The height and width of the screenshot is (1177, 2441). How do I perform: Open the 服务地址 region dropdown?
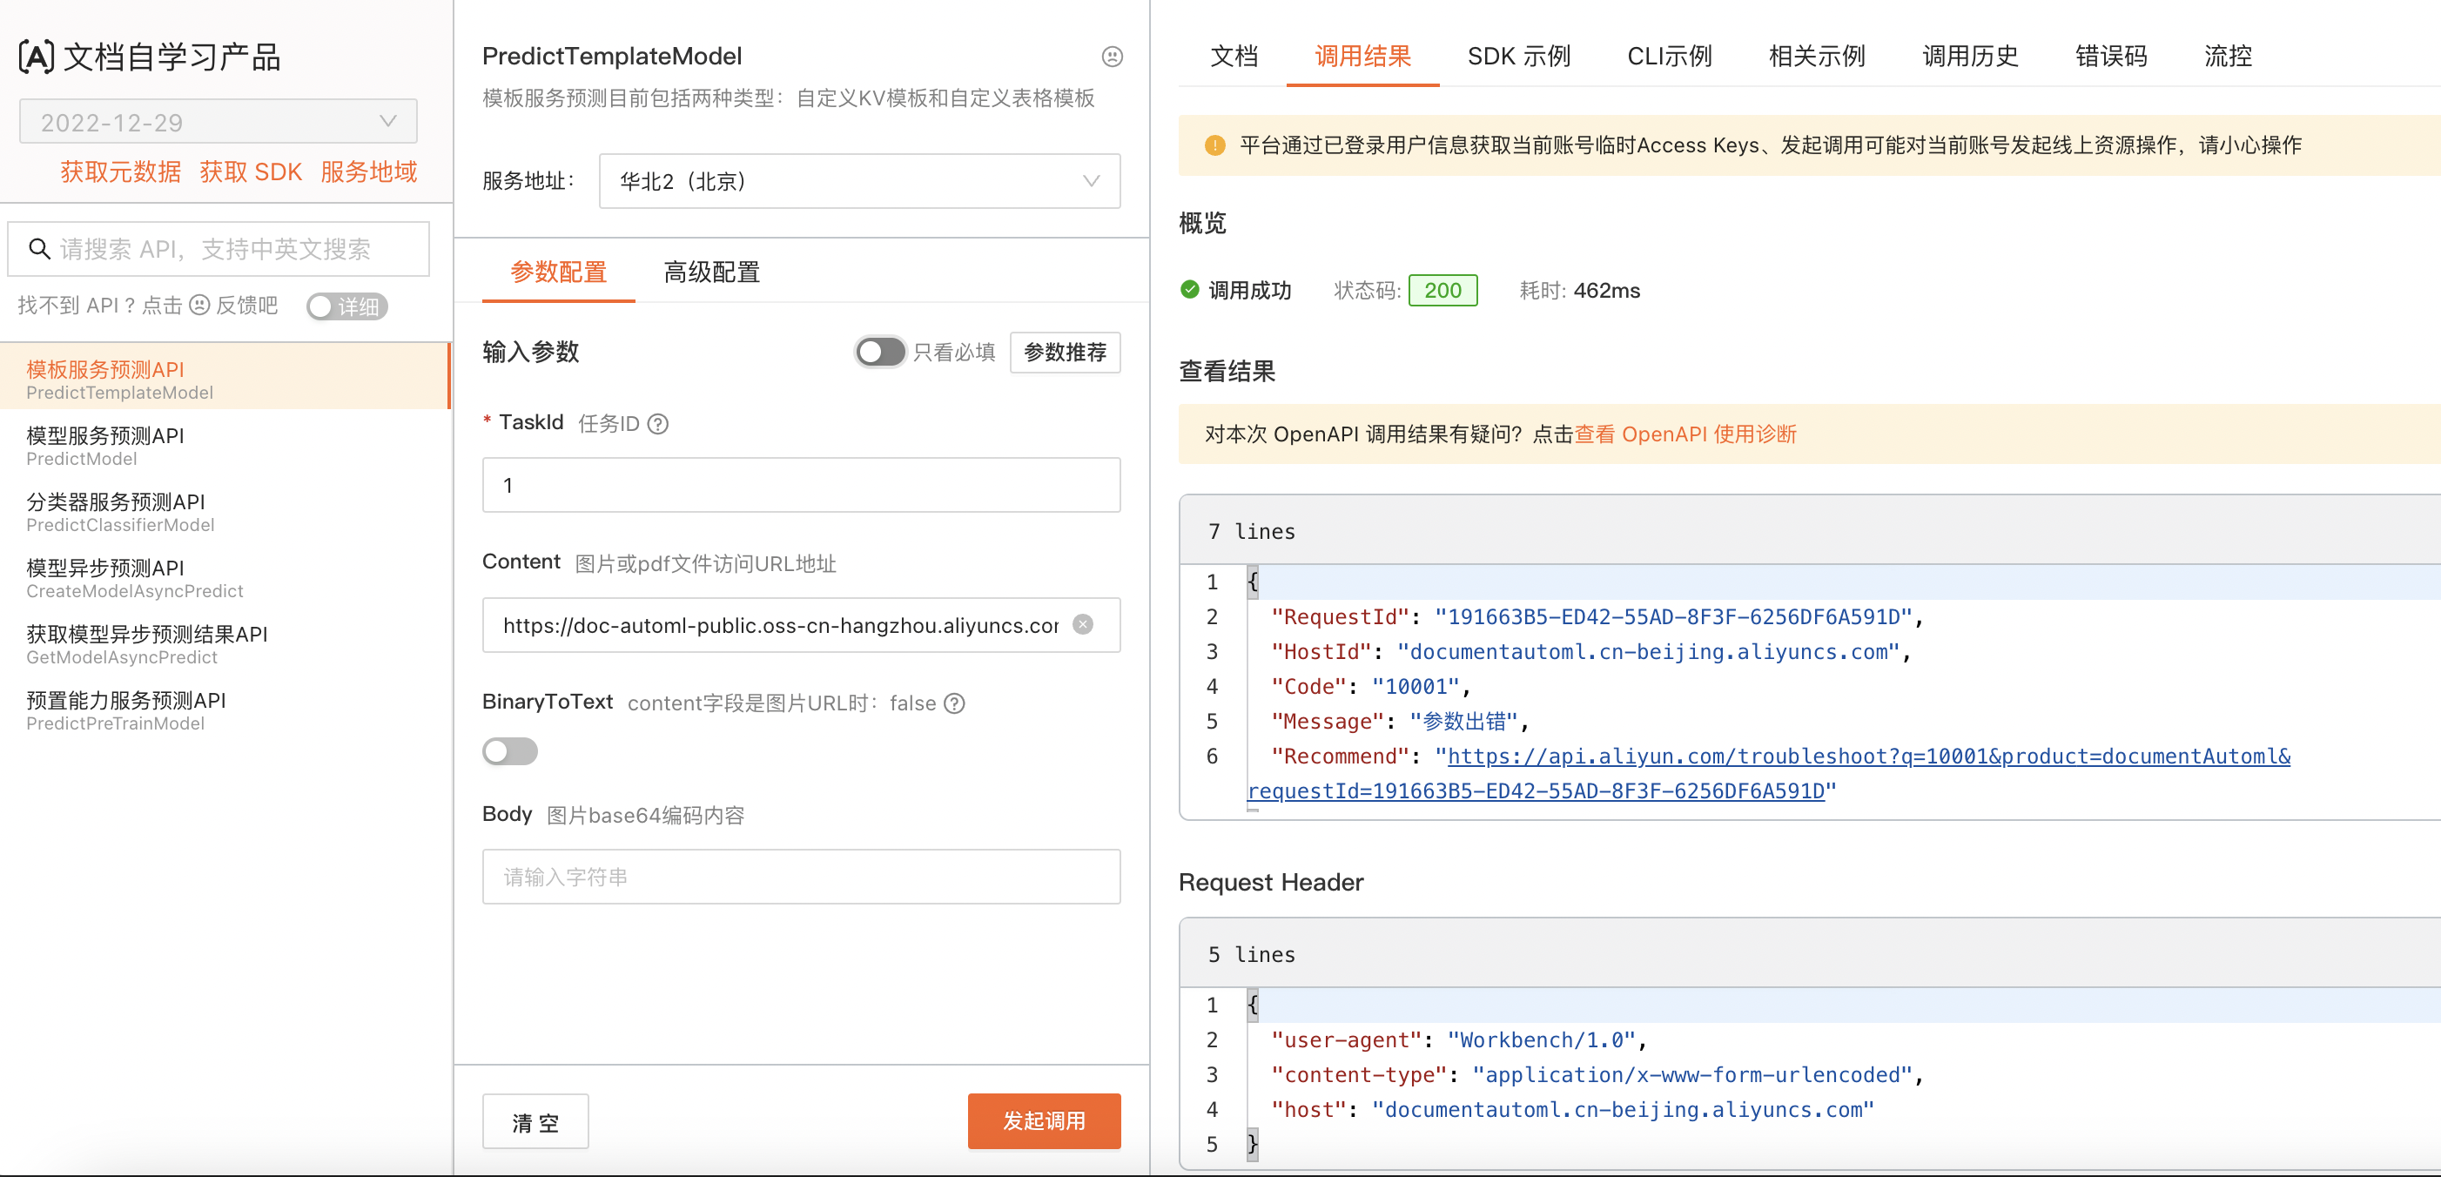tap(859, 181)
